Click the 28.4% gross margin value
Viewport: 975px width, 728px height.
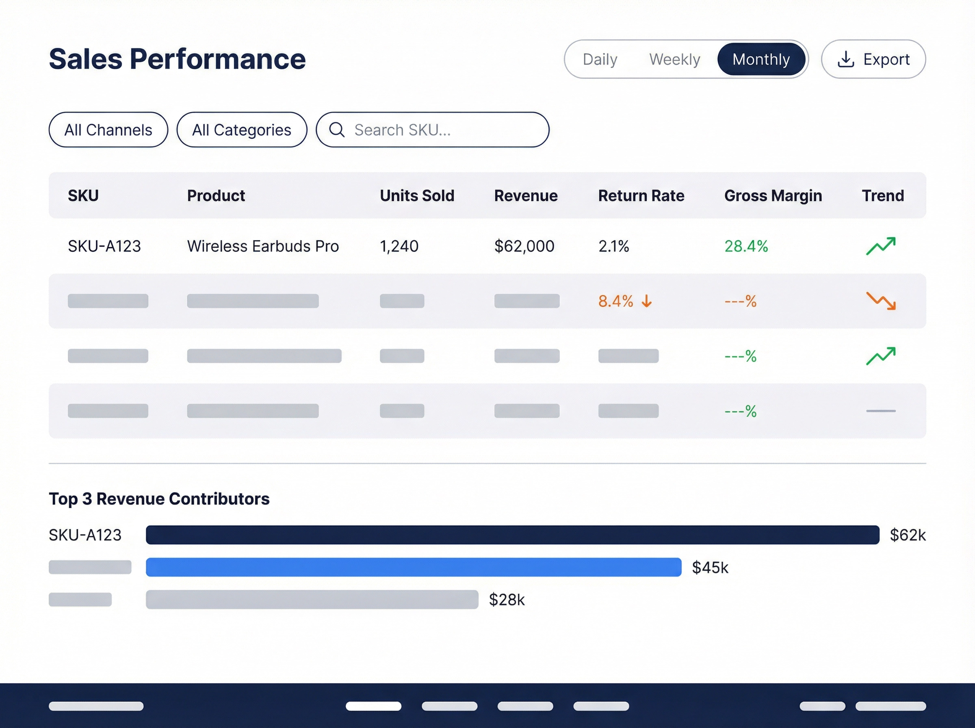pyautogui.click(x=746, y=246)
